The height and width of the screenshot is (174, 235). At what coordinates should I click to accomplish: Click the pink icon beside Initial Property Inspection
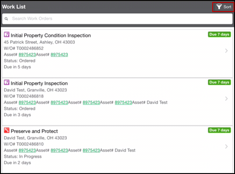[7, 82]
